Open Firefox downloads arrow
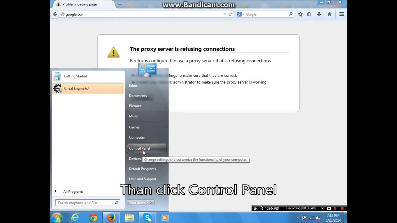The height and width of the screenshot is (223, 397). coord(319,14)
